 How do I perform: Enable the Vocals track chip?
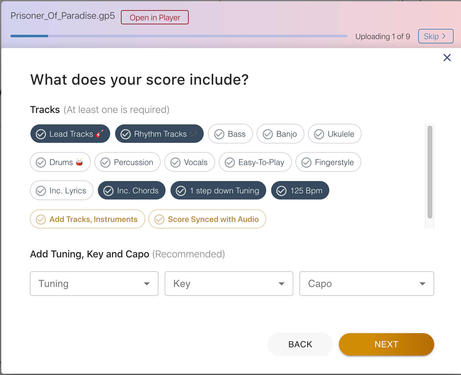pyautogui.click(x=190, y=162)
